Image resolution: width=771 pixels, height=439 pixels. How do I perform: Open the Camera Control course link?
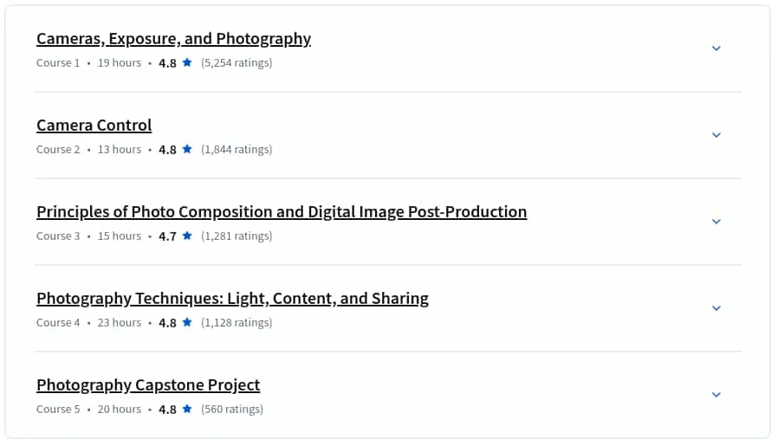(x=94, y=126)
